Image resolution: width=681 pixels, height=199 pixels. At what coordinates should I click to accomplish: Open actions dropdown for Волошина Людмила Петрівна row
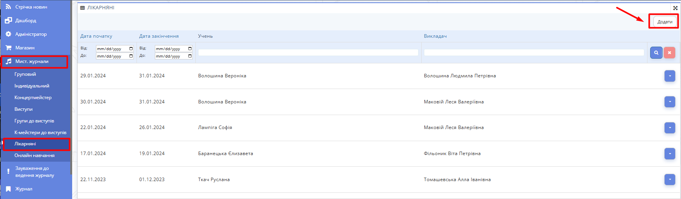click(670, 76)
